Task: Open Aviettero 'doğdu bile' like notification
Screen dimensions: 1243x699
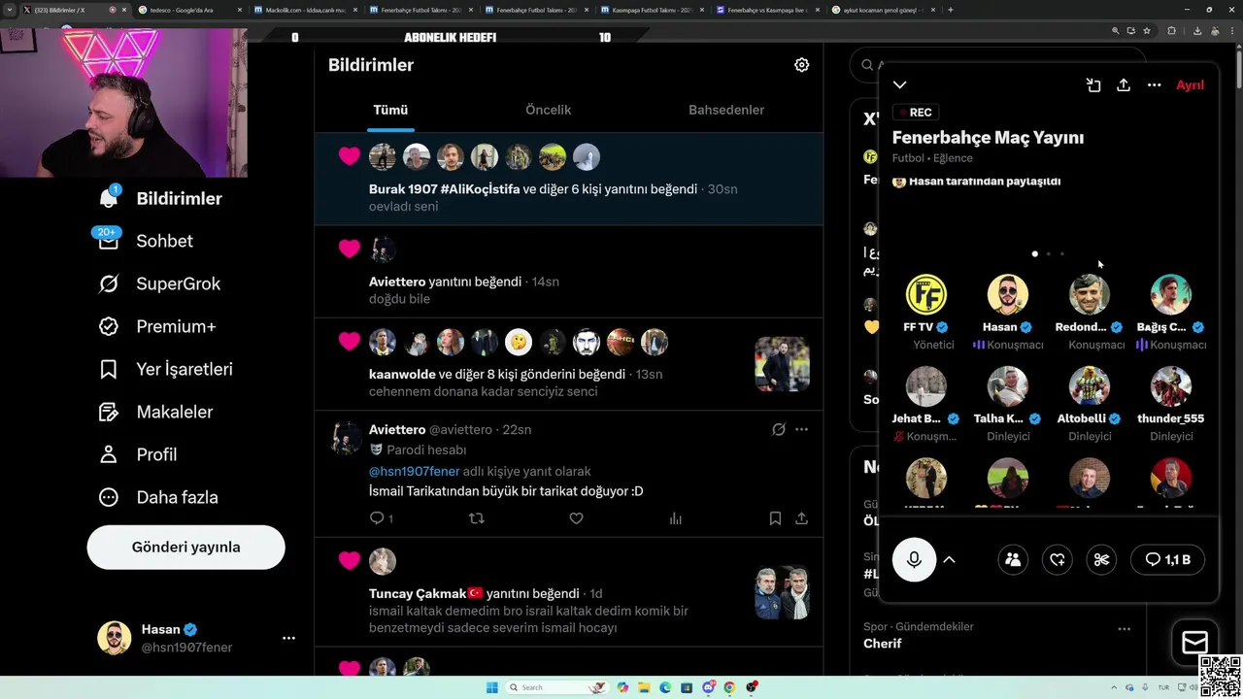Action: coord(568,272)
